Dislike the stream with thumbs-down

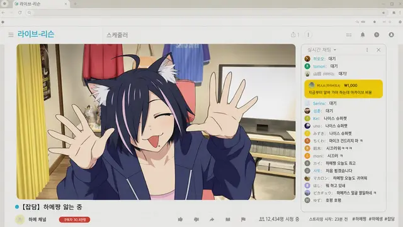pos(196,219)
